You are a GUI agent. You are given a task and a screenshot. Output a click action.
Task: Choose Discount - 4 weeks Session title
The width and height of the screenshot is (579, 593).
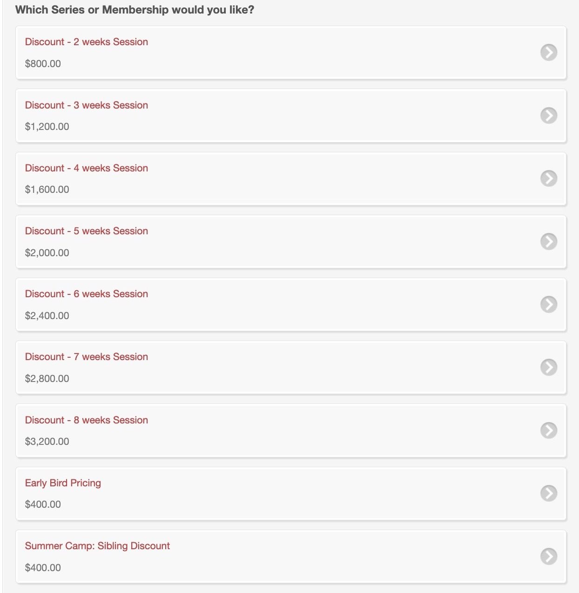(87, 168)
